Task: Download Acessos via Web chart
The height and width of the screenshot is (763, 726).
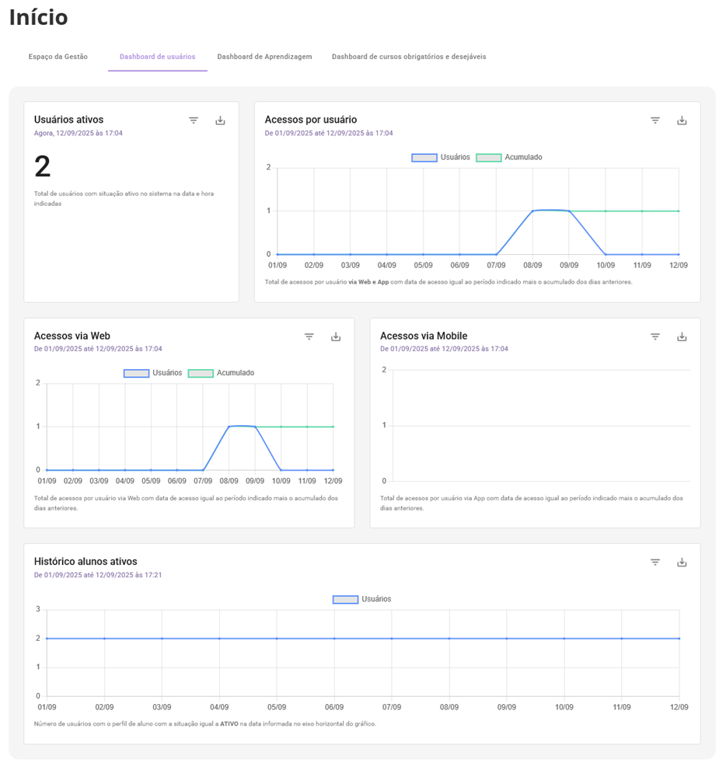Action: (x=336, y=336)
